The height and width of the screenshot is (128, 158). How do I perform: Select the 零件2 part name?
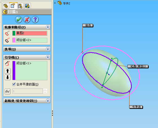pos(67,3)
